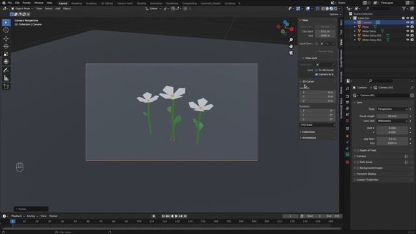Select the Select Box tool
Screen dimensions: 416x234
[6, 23]
